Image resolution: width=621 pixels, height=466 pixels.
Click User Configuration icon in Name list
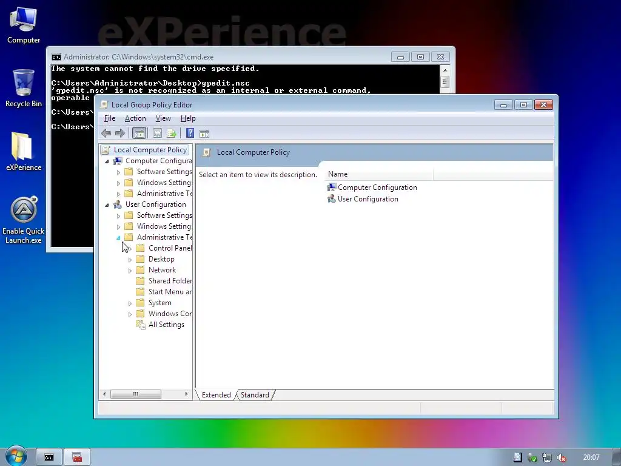332,199
